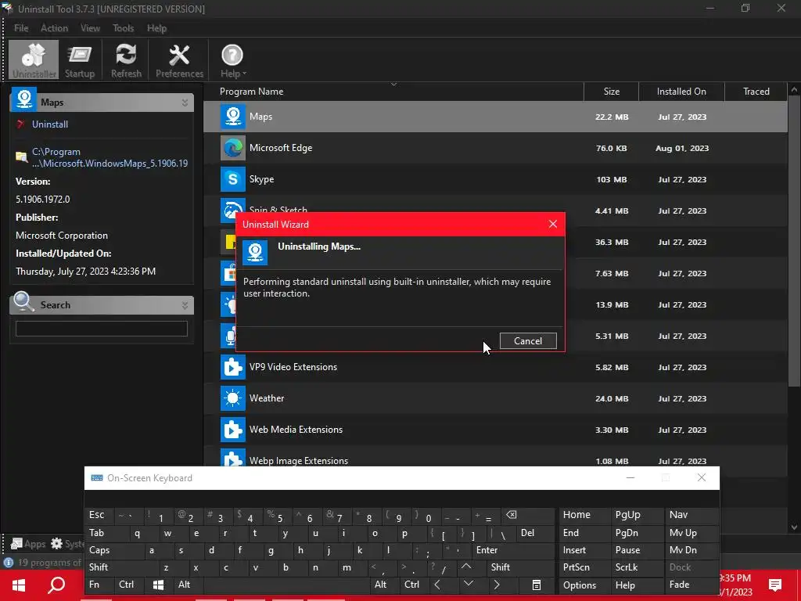
Task: Click the info icon in status bar
Action: click(x=8, y=563)
